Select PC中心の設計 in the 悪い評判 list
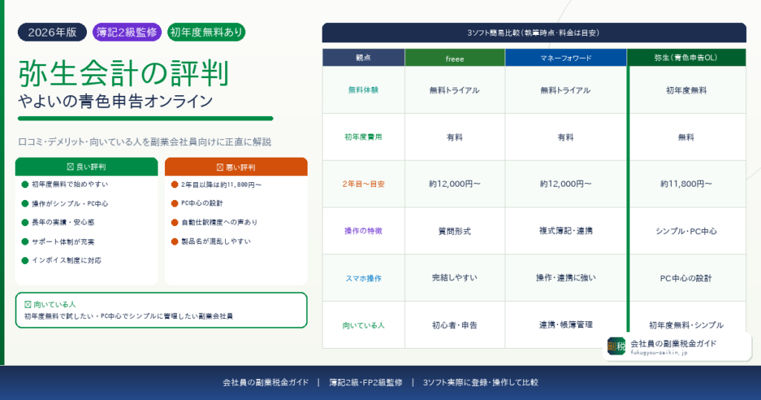Image resolution: width=761 pixels, height=400 pixels. 197,203
